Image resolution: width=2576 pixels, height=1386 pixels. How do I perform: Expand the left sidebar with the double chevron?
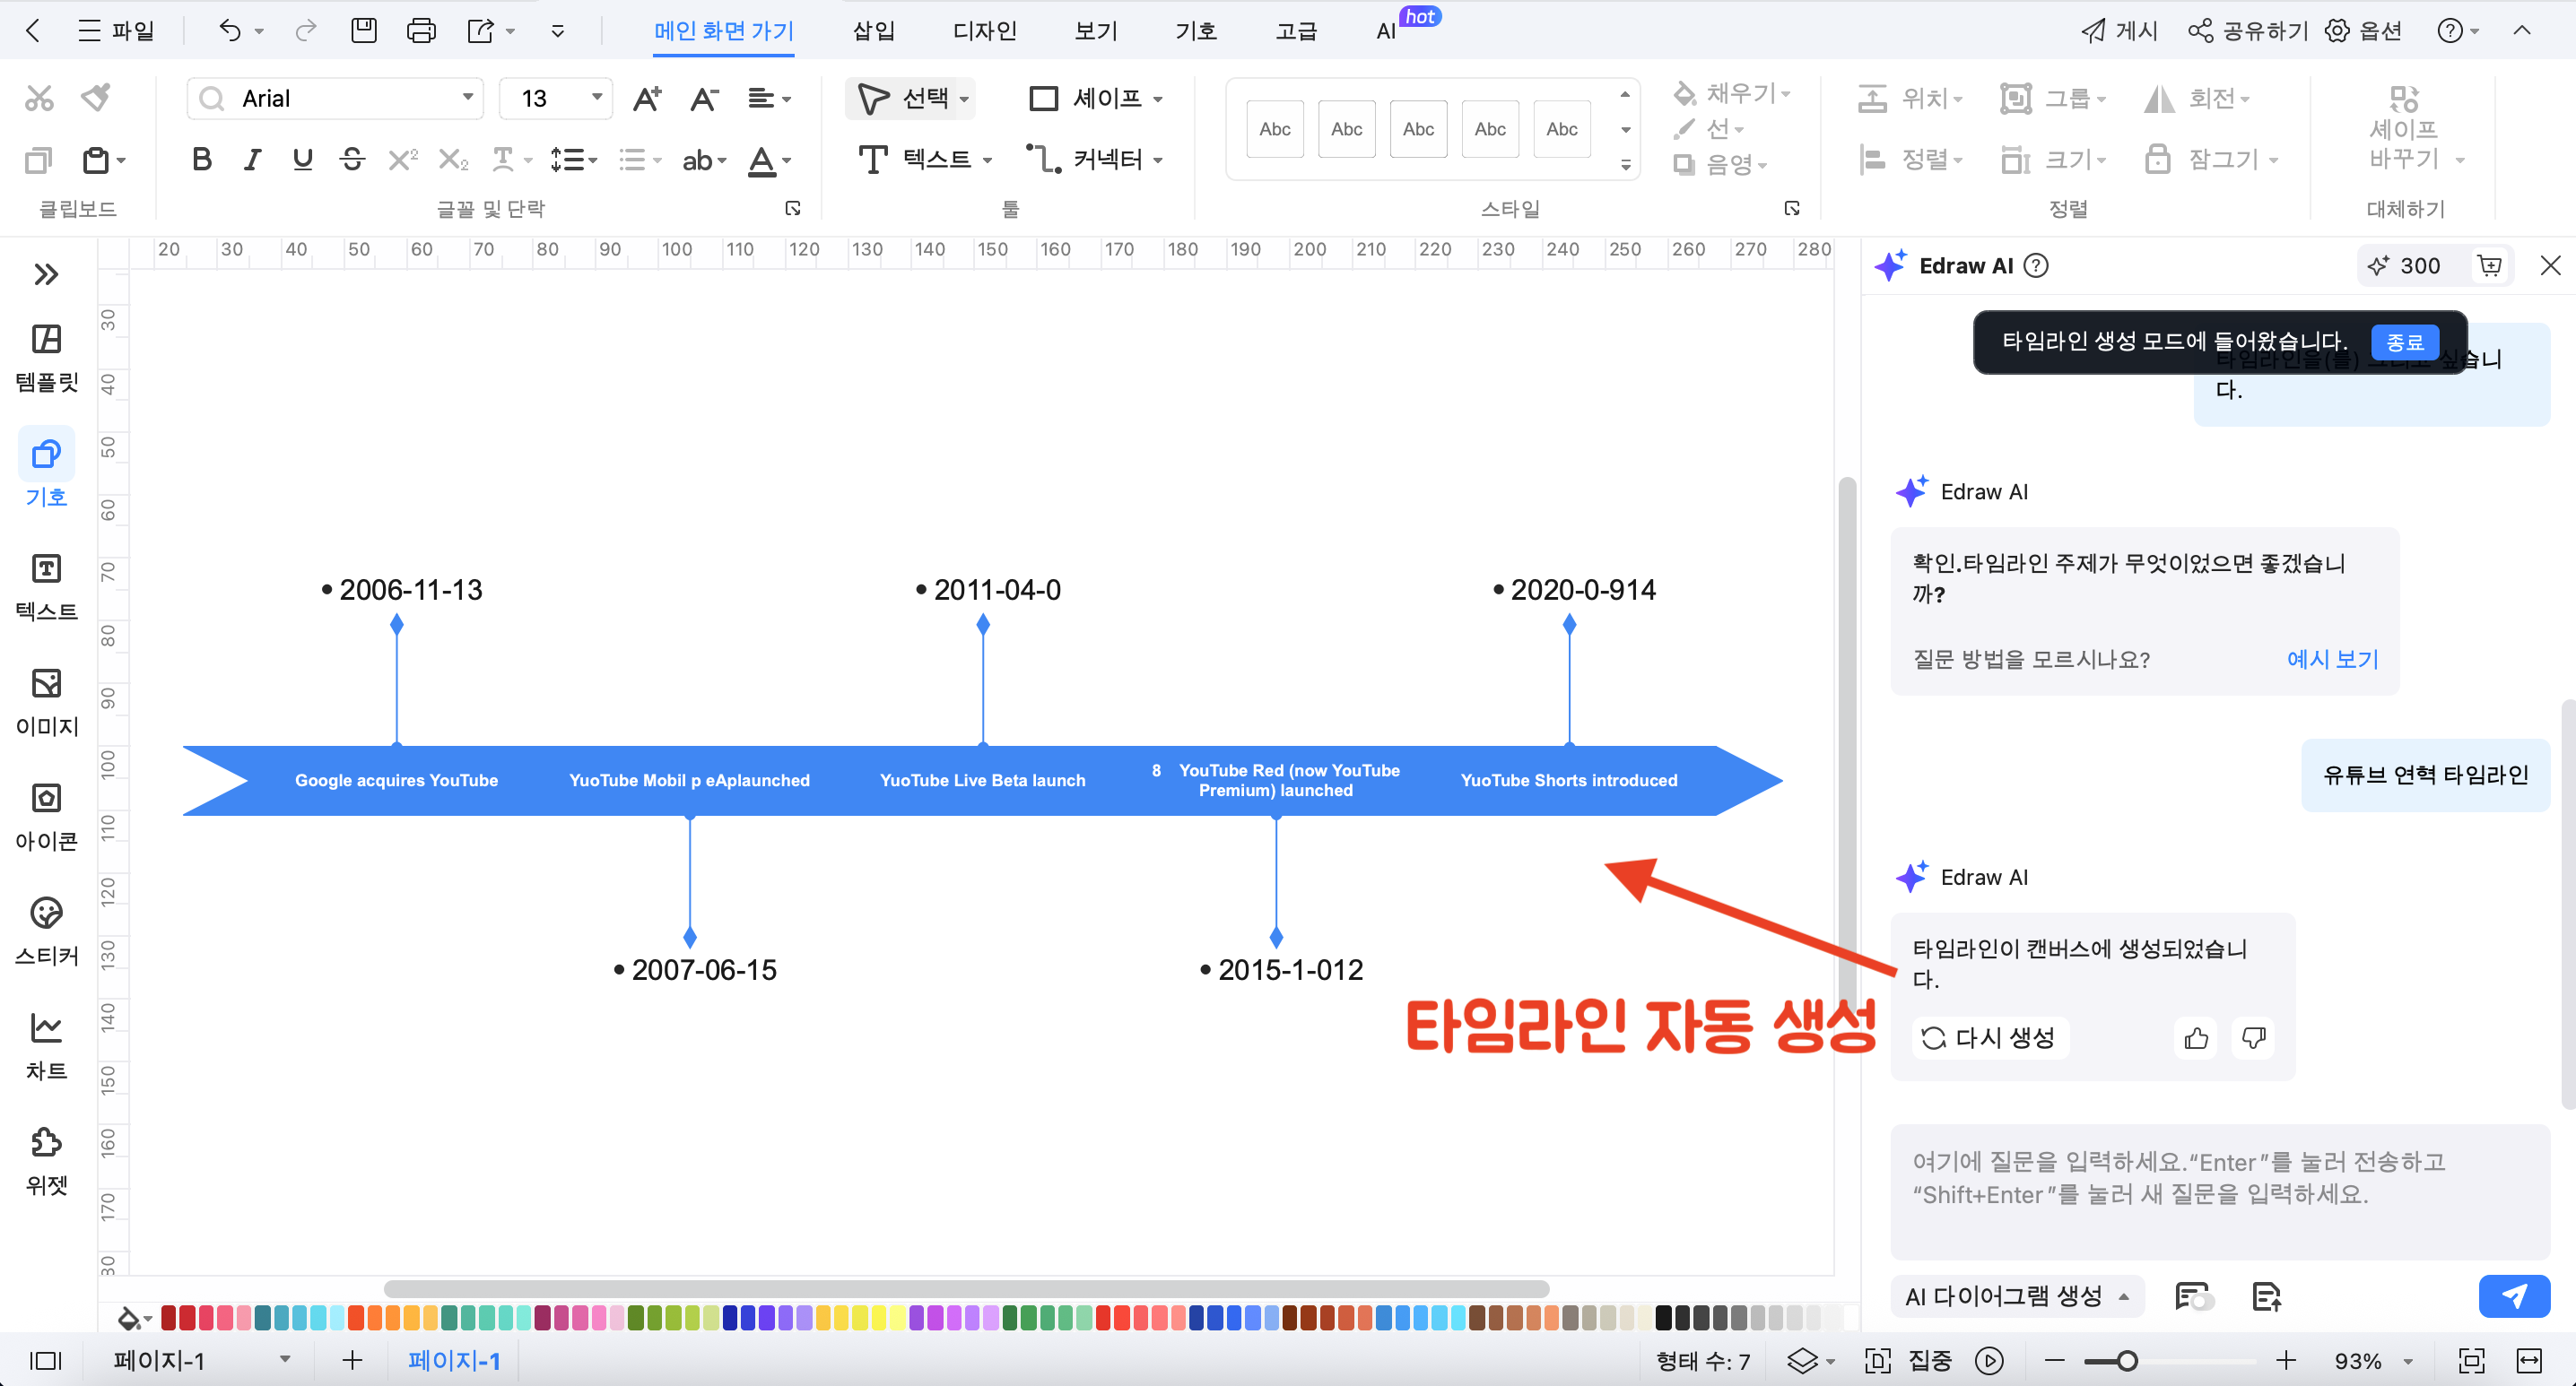click(x=46, y=273)
